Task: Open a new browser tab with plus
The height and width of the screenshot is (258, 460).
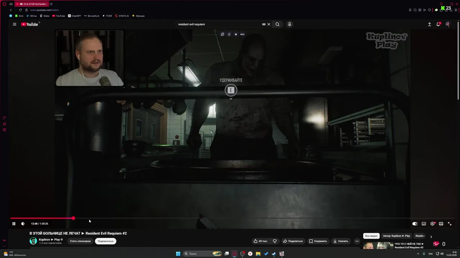Action: (51, 4)
